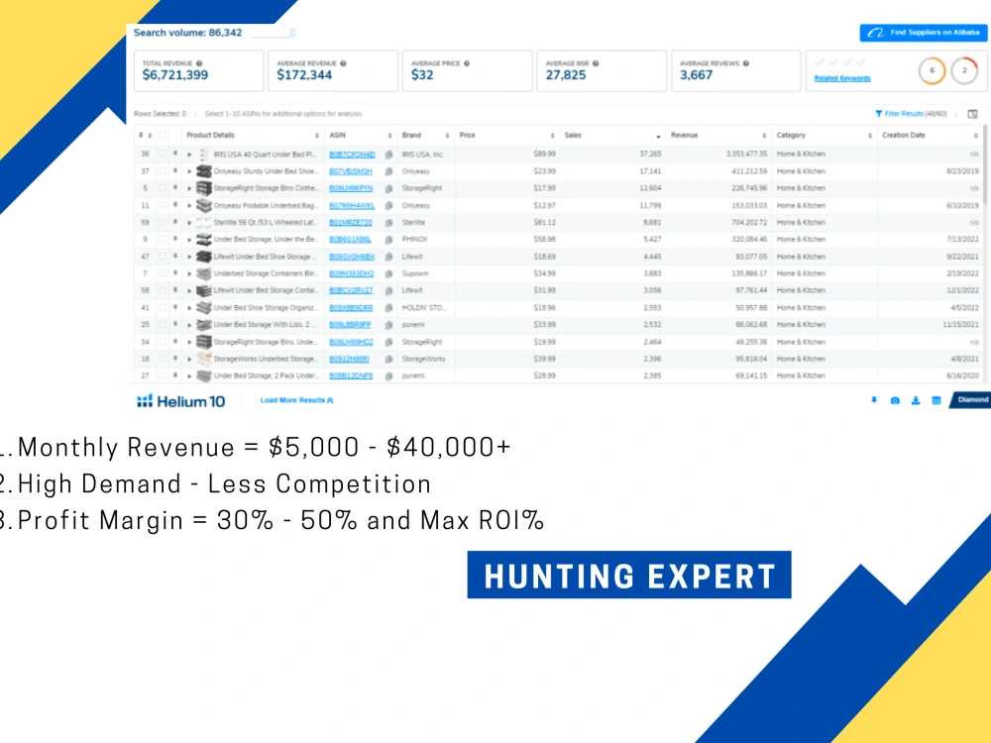Screen dimensions: 991x743
Task: Click the table view icon in footer
Action: click(x=936, y=400)
